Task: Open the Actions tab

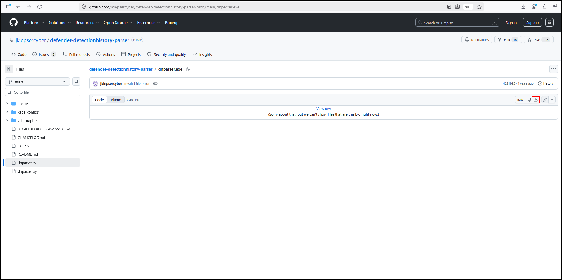Action: tap(106, 54)
